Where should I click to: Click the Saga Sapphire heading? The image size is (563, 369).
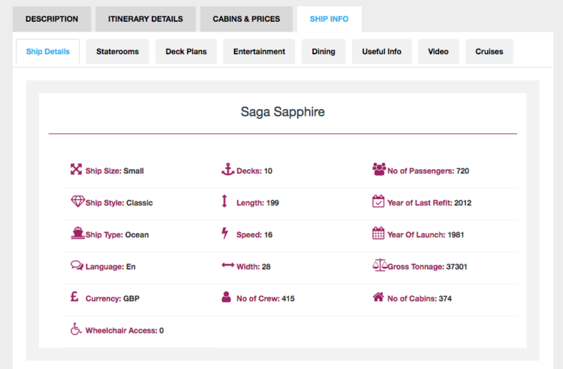(282, 112)
